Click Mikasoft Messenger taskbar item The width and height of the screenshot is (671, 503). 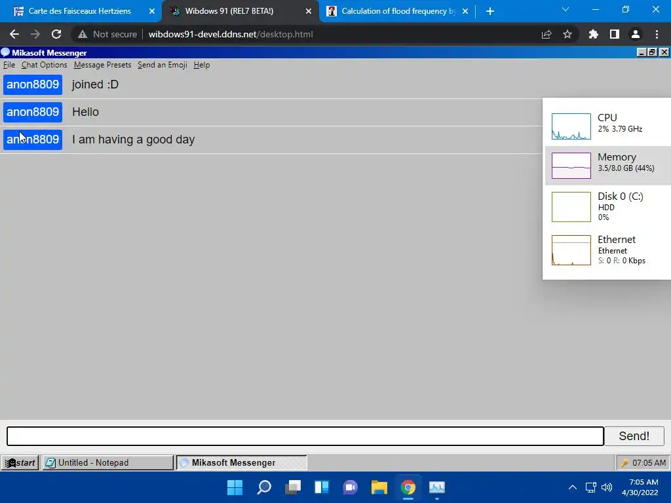tap(242, 463)
